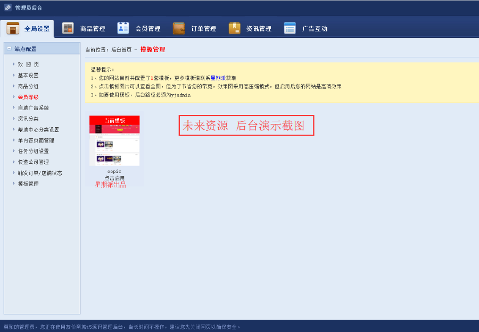Click the oopic template thumbnail
This screenshot has width=479, height=332.
click(x=114, y=141)
